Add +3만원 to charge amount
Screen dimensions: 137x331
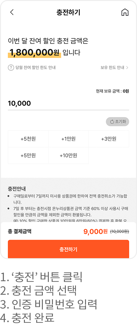pyautogui.click(x=109, y=139)
